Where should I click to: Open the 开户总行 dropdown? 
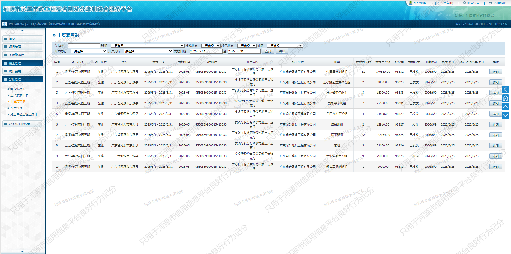click(x=89, y=51)
